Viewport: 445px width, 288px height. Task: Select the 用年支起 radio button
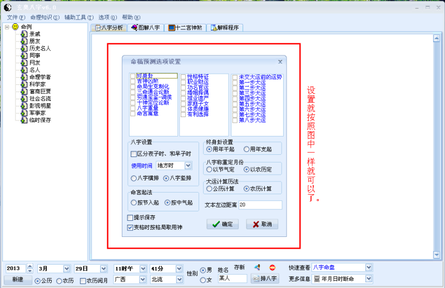246,149
